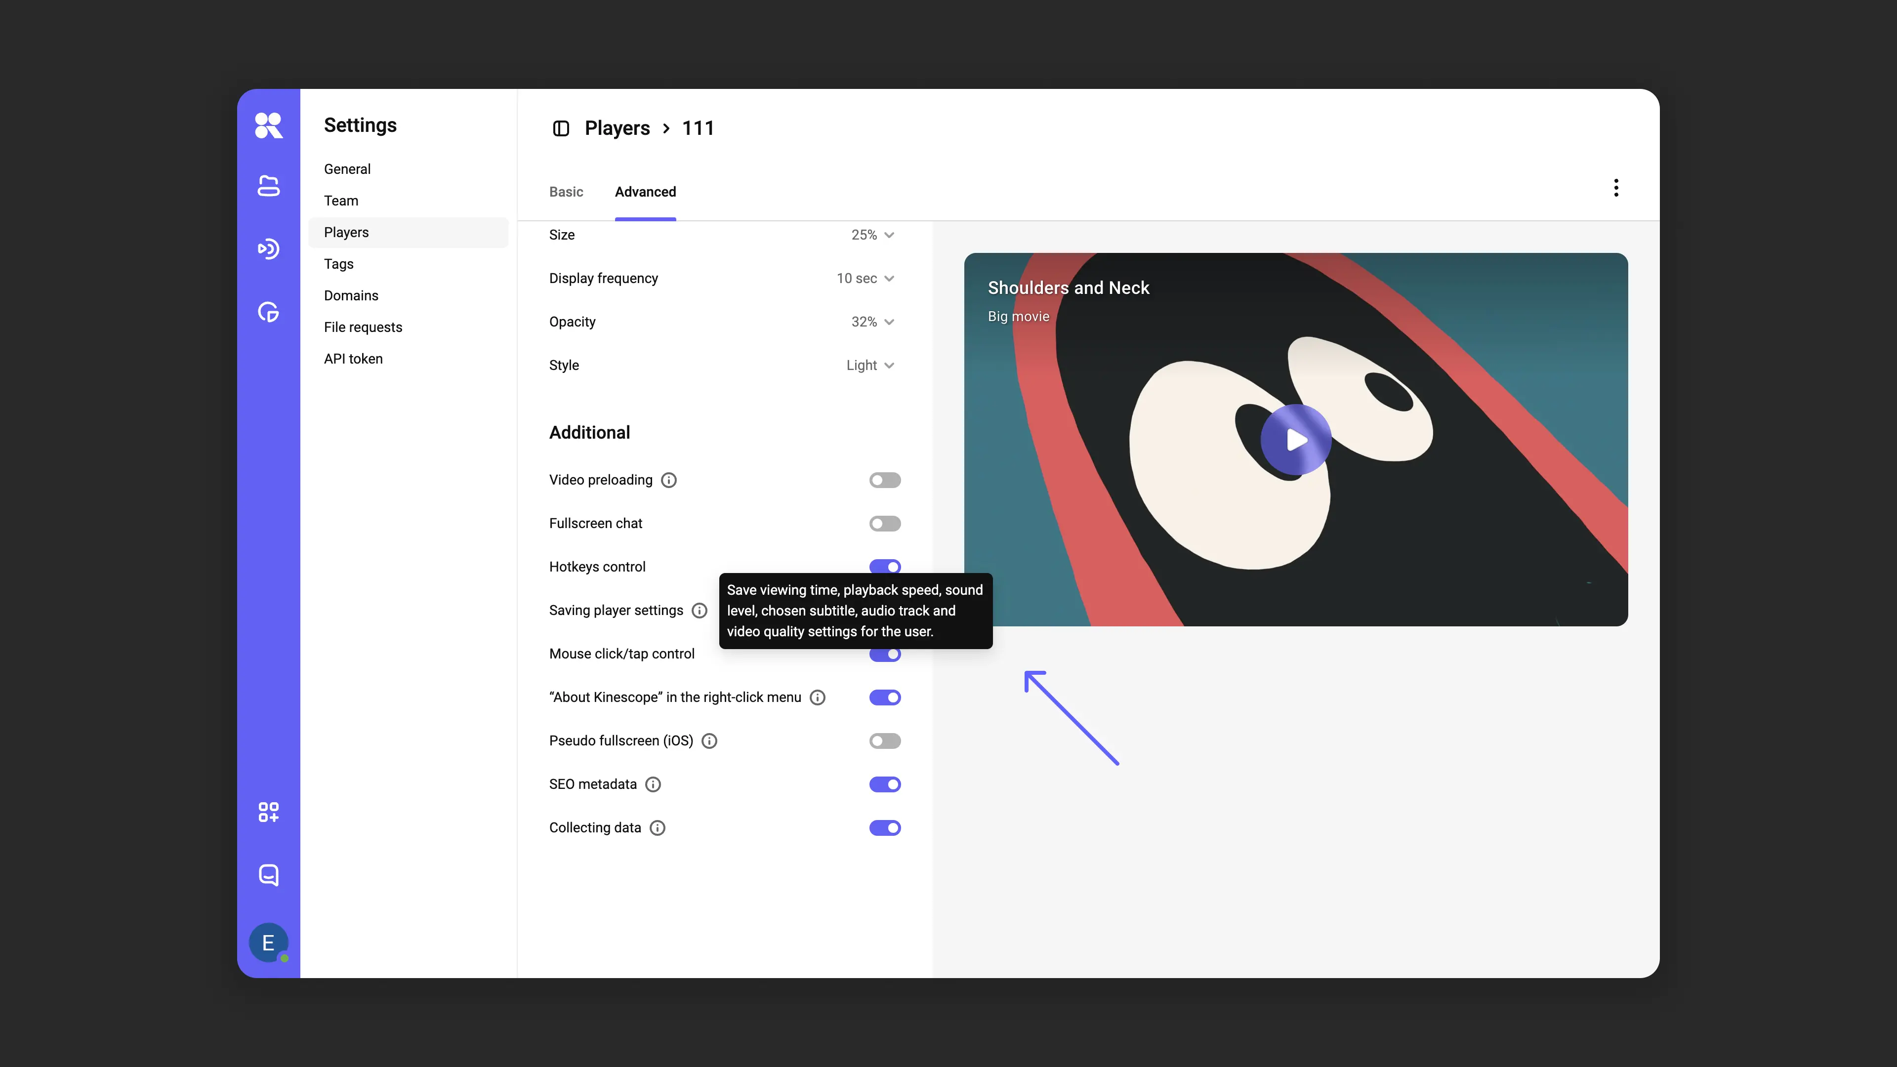Select Players in the settings menu

(408, 233)
